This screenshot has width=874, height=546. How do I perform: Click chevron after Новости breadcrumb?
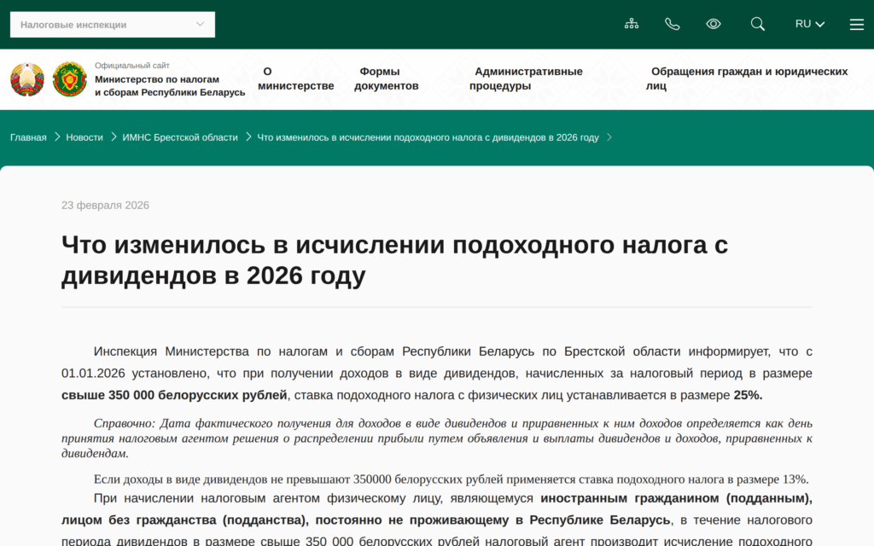coord(114,137)
